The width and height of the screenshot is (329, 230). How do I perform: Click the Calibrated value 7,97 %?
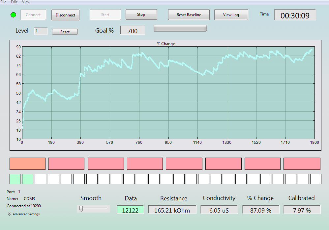pos(302,210)
